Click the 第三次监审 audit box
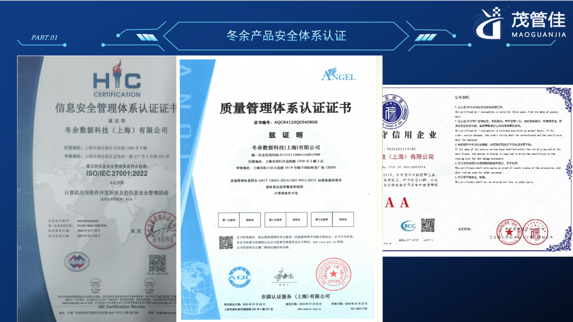 click(322, 219)
